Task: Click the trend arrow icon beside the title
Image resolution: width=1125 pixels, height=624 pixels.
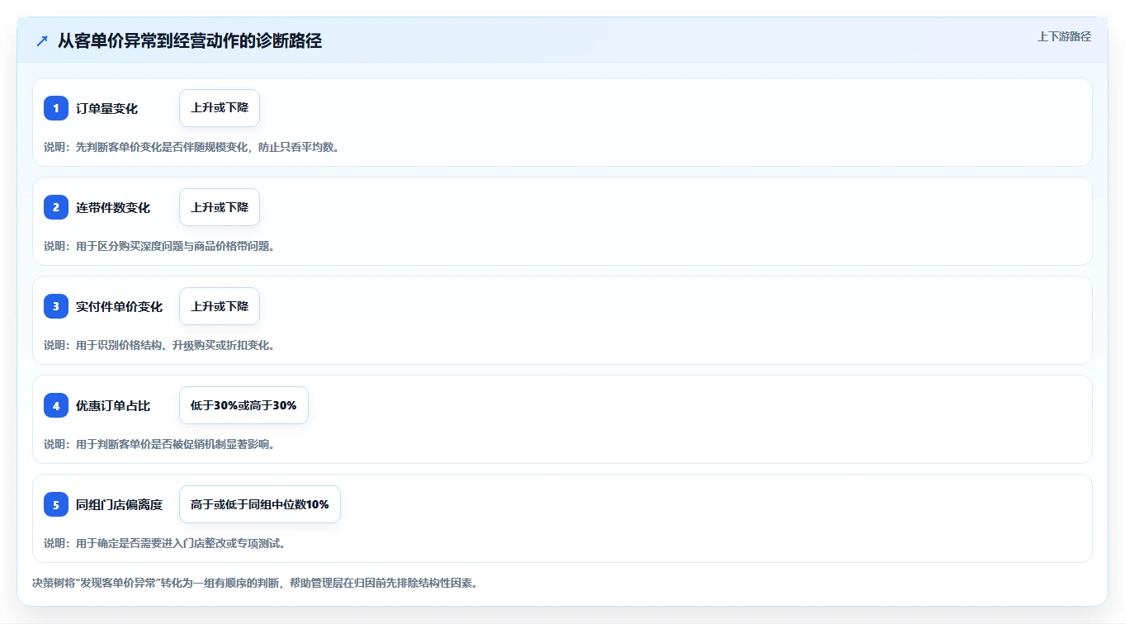Action: tap(42, 41)
